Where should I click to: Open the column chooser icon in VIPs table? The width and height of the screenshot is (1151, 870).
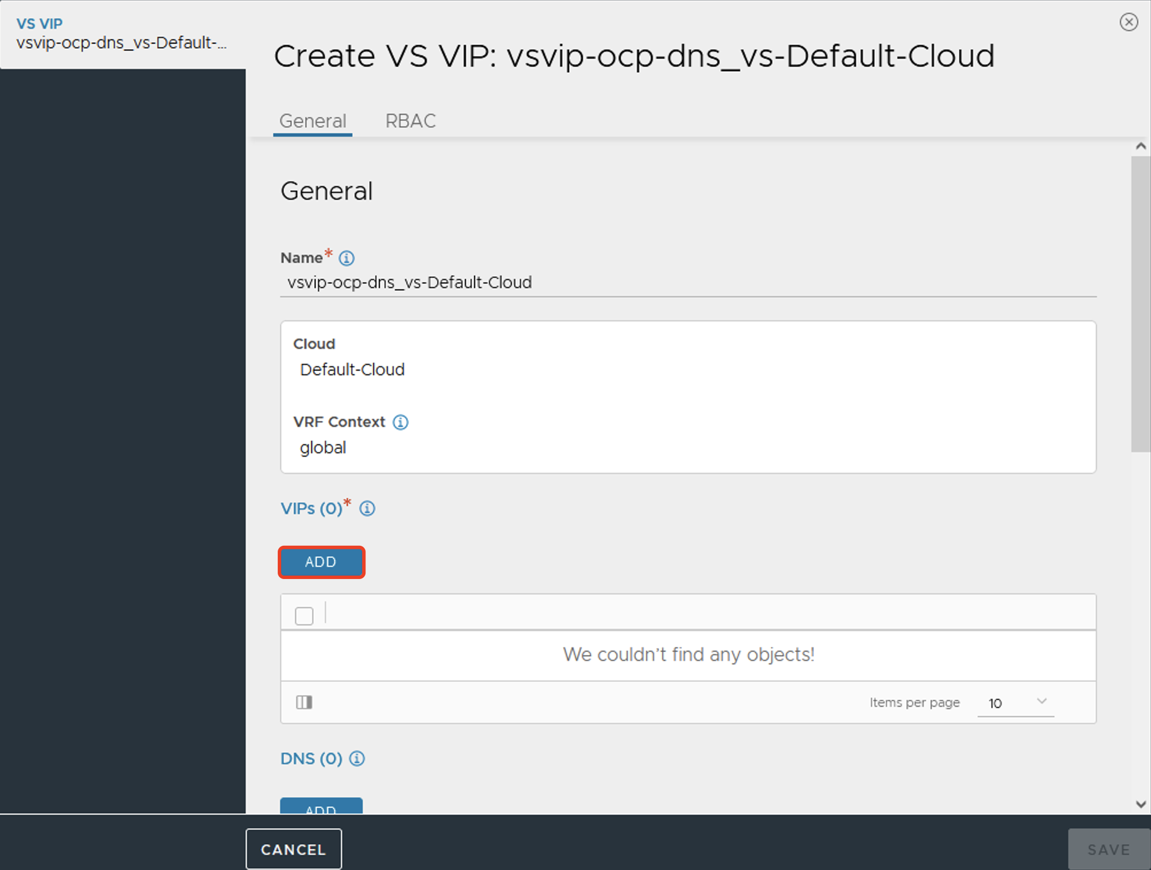click(x=304, y=702)
